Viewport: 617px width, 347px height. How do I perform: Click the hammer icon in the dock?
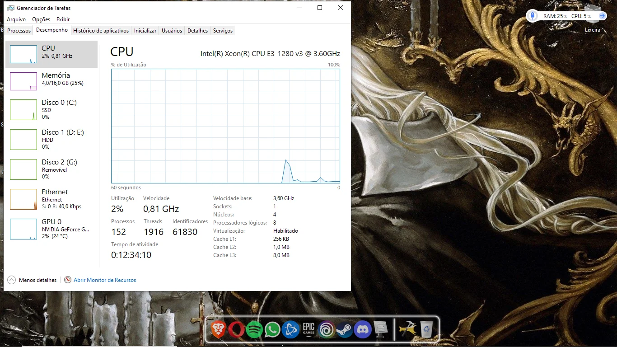[x=407, y=329]
